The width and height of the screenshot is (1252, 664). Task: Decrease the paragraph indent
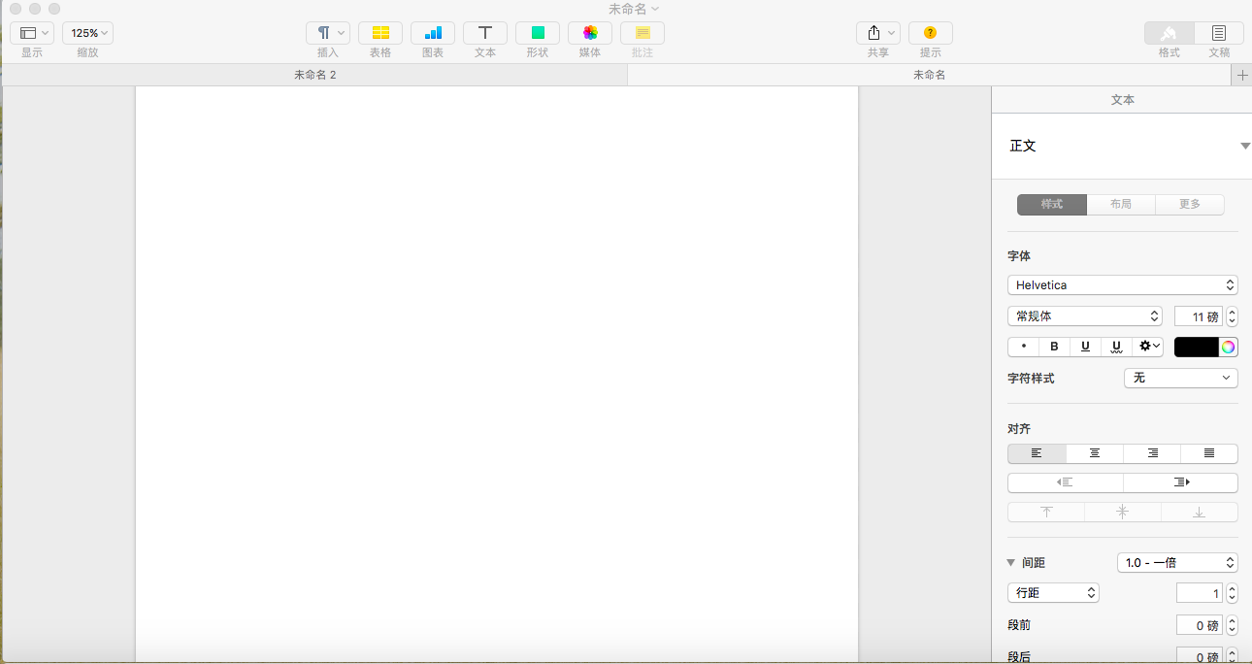1066,482
